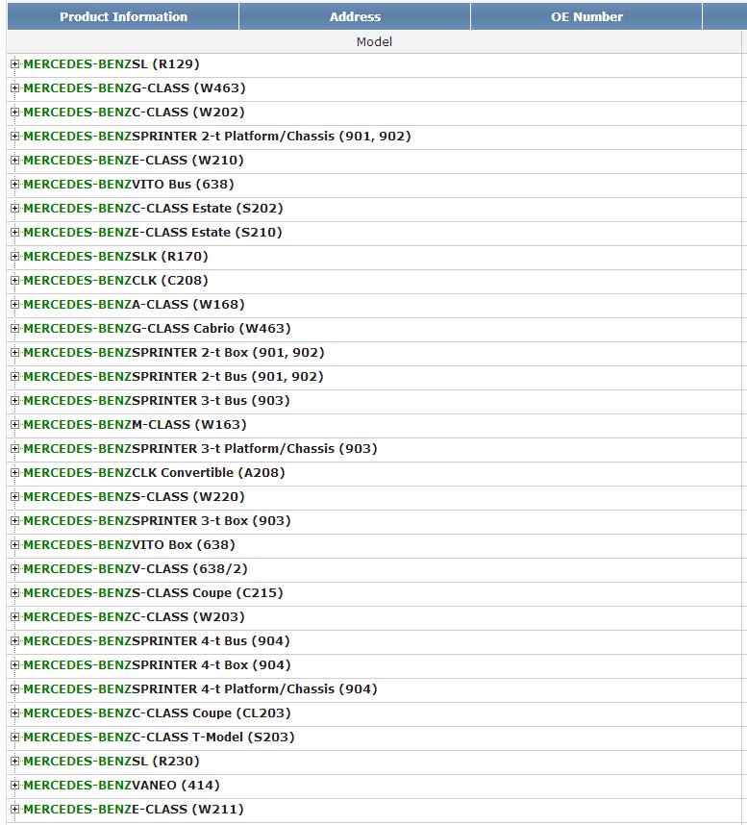Click MERCEDES-BENZ S-CLASS Coupe (C215) text
This screenshot has width=747, height=825.
tap(153, 593)
